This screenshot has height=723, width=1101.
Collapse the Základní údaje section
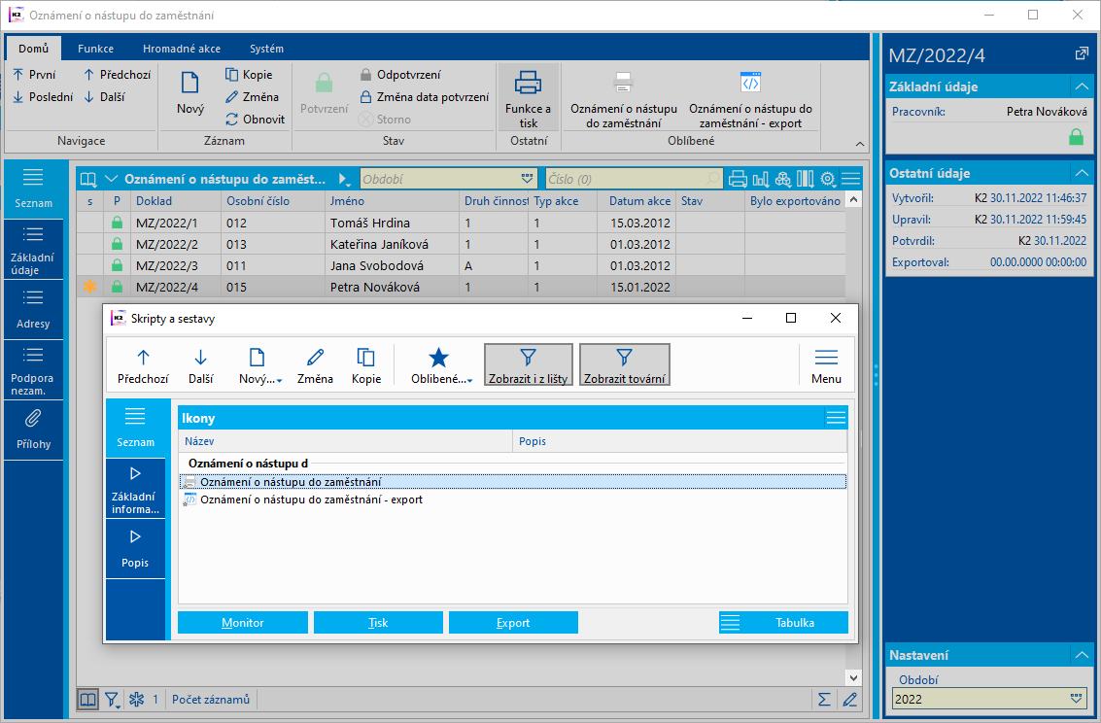point(1082,86)
